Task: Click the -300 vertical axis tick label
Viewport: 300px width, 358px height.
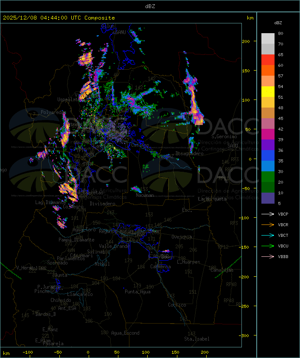Action: (244, 335)
